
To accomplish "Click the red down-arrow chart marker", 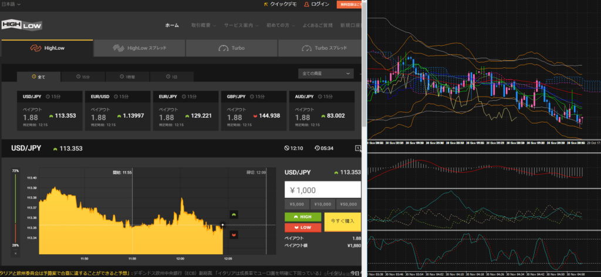I will click(234, 234).
